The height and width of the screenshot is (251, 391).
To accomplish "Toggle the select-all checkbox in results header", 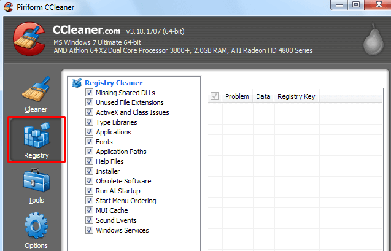I will point(214,96).
